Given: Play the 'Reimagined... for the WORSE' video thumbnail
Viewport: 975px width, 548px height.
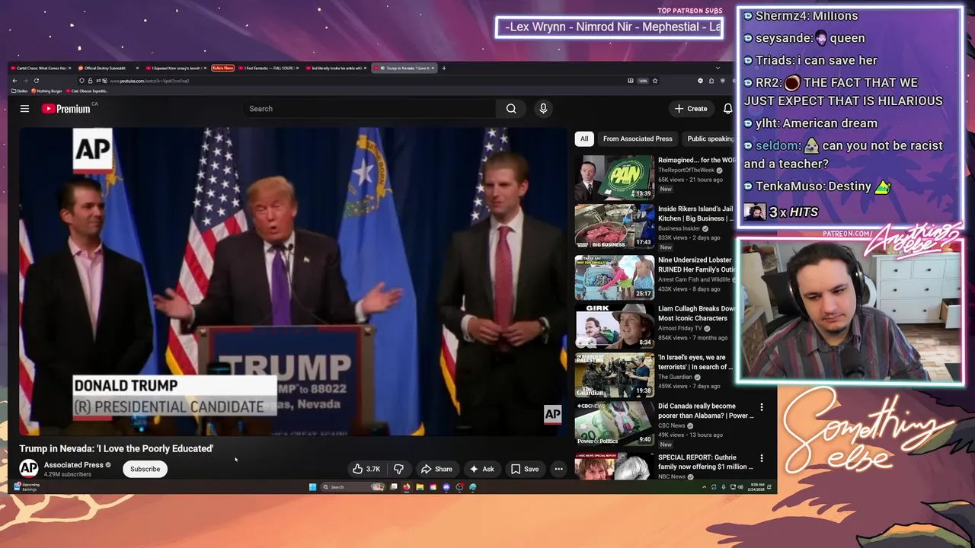Looking at the screenshot, I should click(x=614, y=177).
